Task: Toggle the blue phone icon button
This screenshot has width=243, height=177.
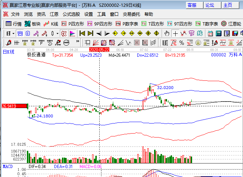Action: click(x=20, y=33)
